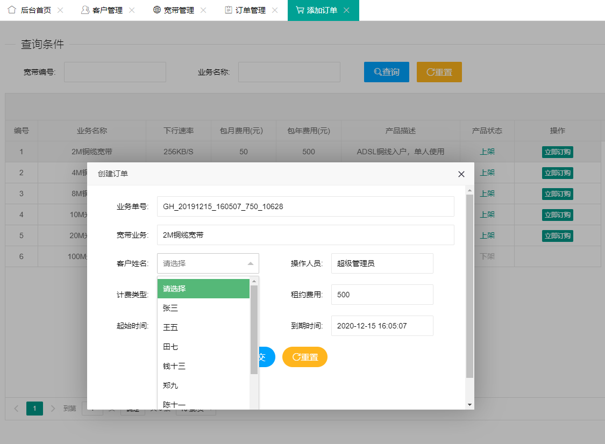Viewport: 605px width, 444px height.
Task: Click the 宽带编号 search input
Action: pyautogui.click(x=115, y=72)
